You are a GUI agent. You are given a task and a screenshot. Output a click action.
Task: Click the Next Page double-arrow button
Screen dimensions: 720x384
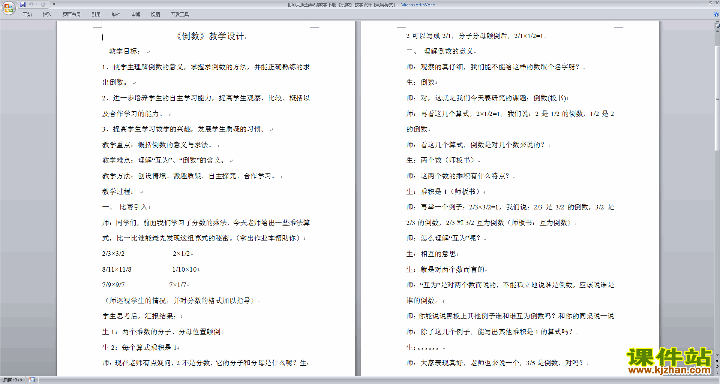coord(717,372)
